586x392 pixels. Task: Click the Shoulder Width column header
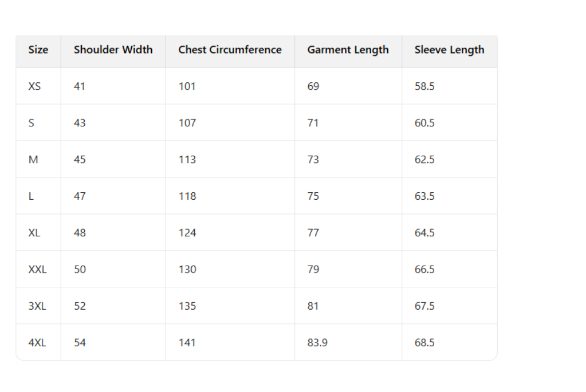point(113,50)
